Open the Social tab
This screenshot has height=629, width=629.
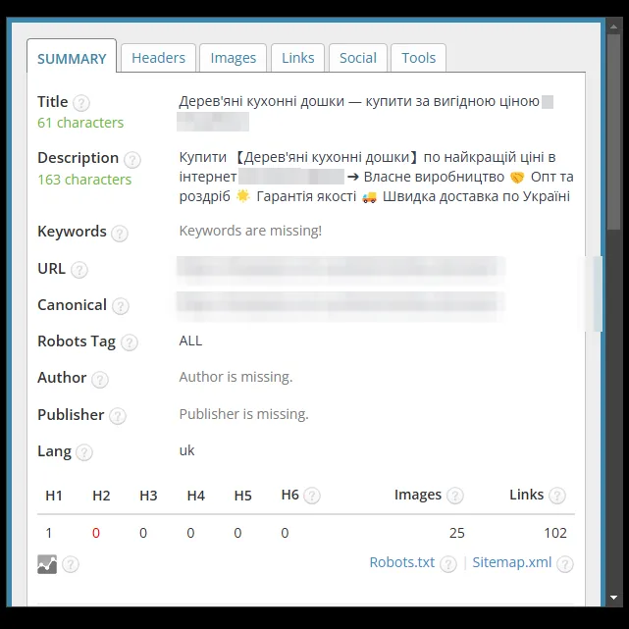click(358, 58)
